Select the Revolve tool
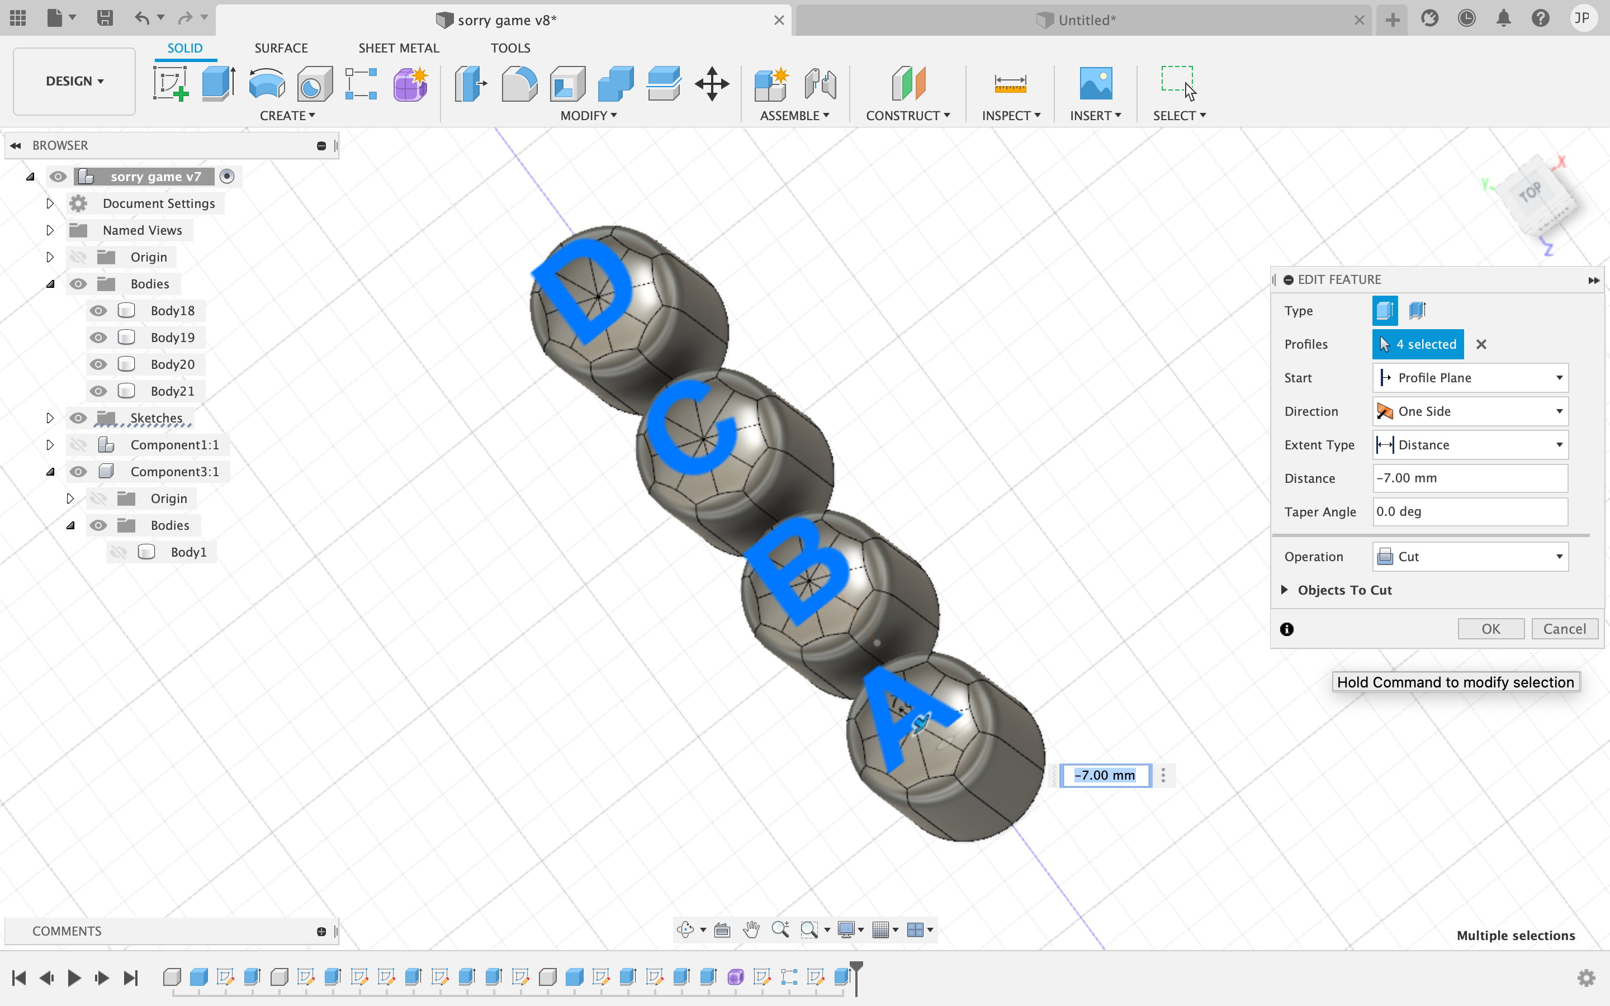Image resolution: width=1610 pixels, height=1006 pixels. [x=267, y=83]
